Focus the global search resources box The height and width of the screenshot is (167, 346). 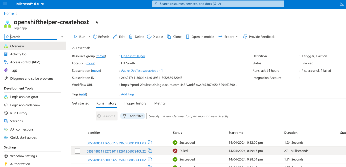click(x=218, y=4)
